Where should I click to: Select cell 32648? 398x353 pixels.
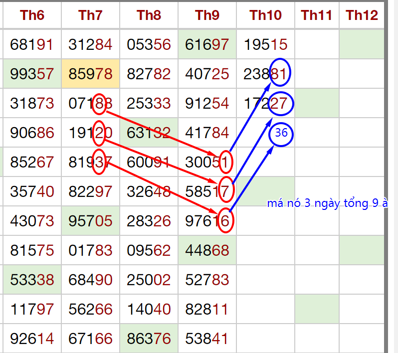point(149,191)
